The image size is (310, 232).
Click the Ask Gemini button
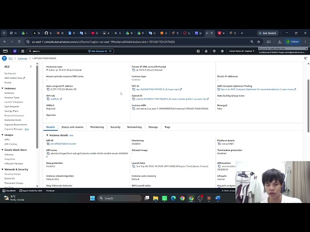(x=268, y=33)
